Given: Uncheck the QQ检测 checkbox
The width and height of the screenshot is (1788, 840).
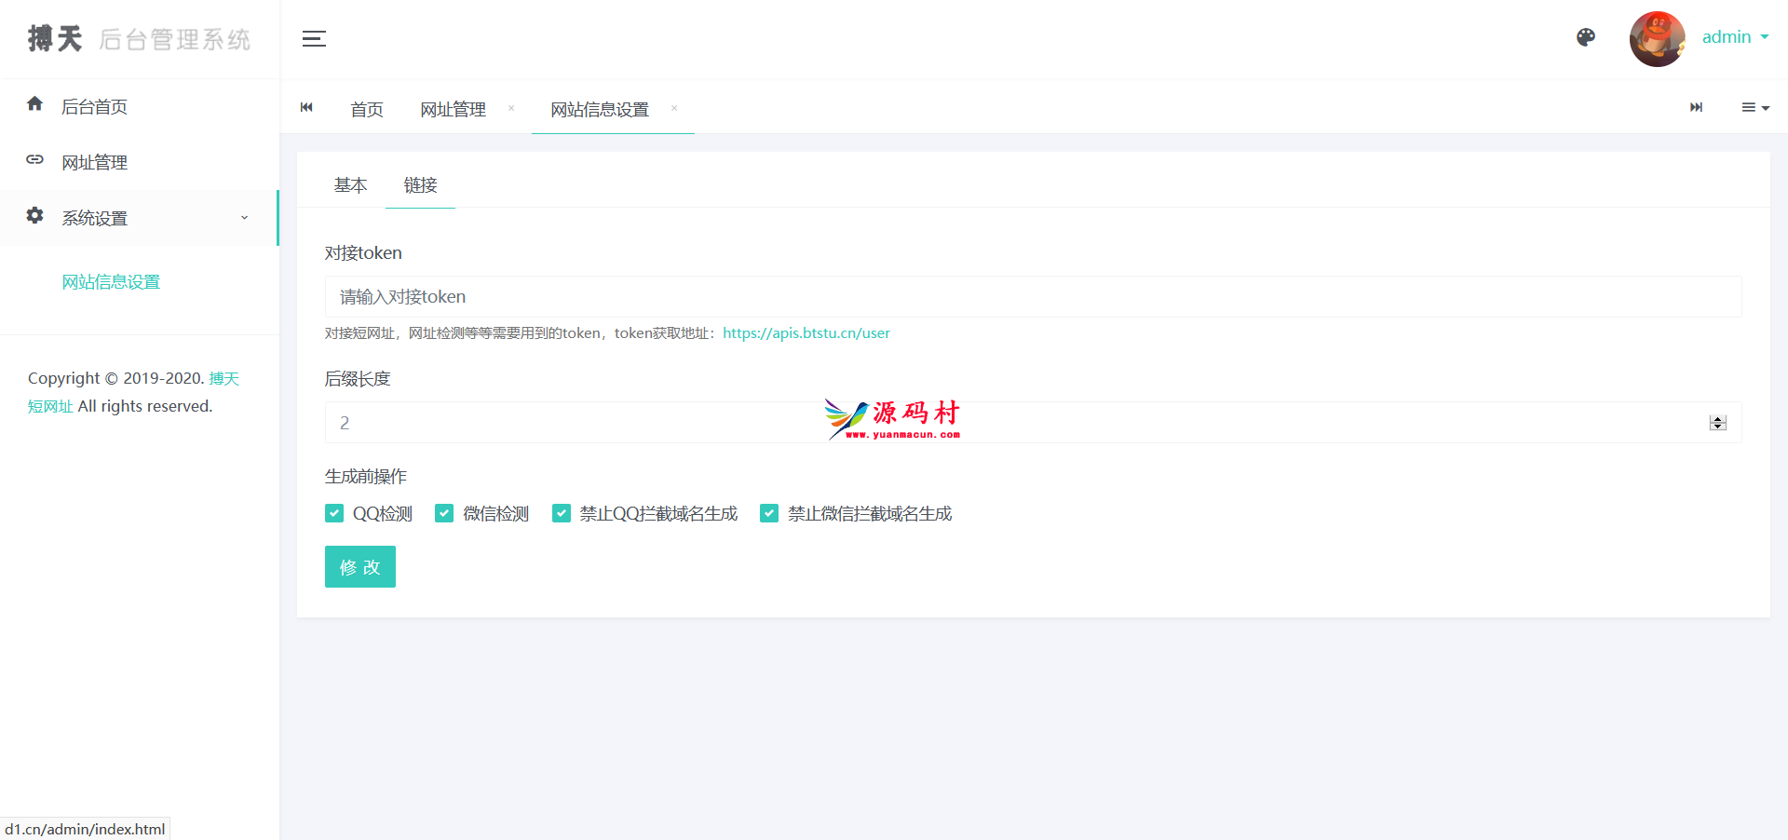Looking at the screenshot, I should (334, 513).
